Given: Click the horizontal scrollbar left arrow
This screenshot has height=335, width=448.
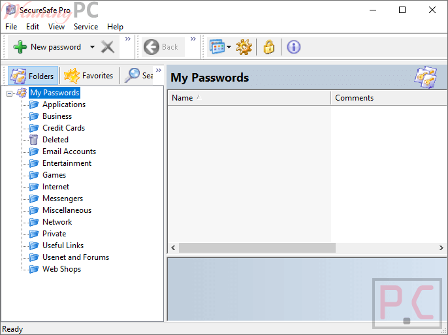Looking at the screenshot, I should click(173, 248).
